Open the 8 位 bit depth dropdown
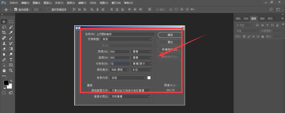The height and width of the screenshot is (113, 285). [142, 70]
